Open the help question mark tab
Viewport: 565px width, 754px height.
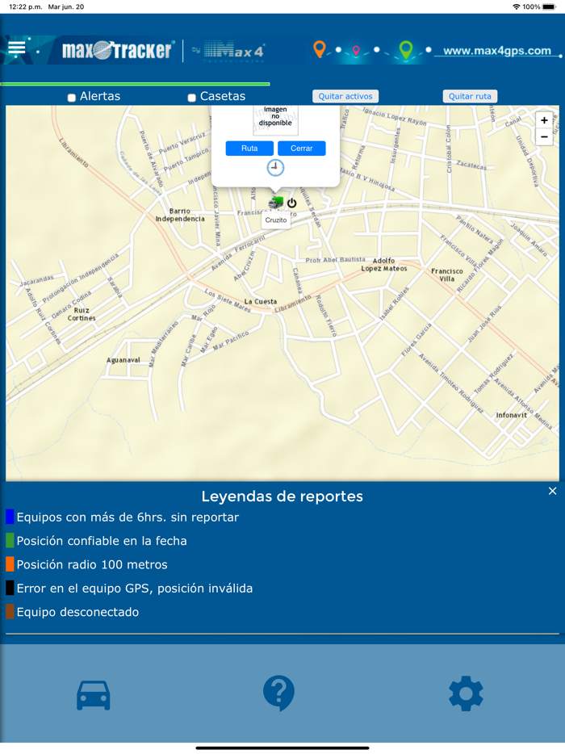click(279, 693)
